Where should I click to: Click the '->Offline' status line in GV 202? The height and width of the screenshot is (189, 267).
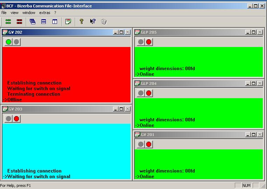[x=13, y=100]
